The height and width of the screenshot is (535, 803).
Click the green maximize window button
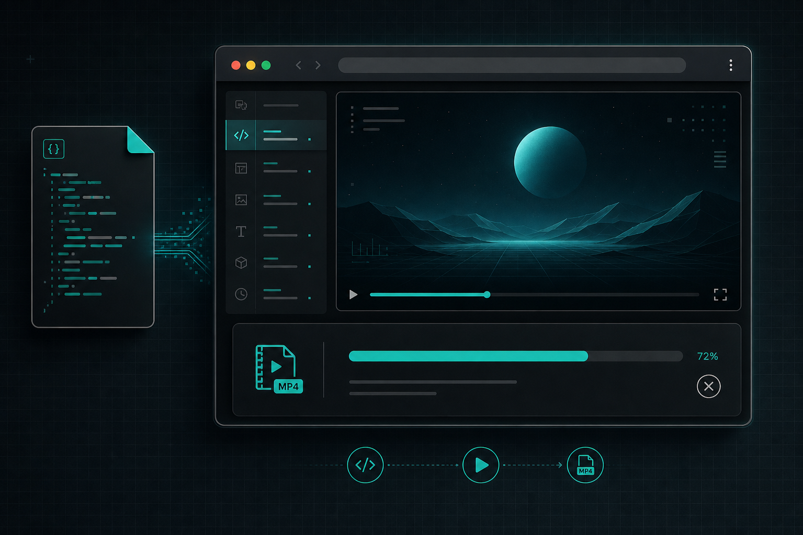click(266, 65)
